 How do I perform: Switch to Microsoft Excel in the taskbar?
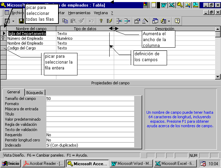click(175, 164)
